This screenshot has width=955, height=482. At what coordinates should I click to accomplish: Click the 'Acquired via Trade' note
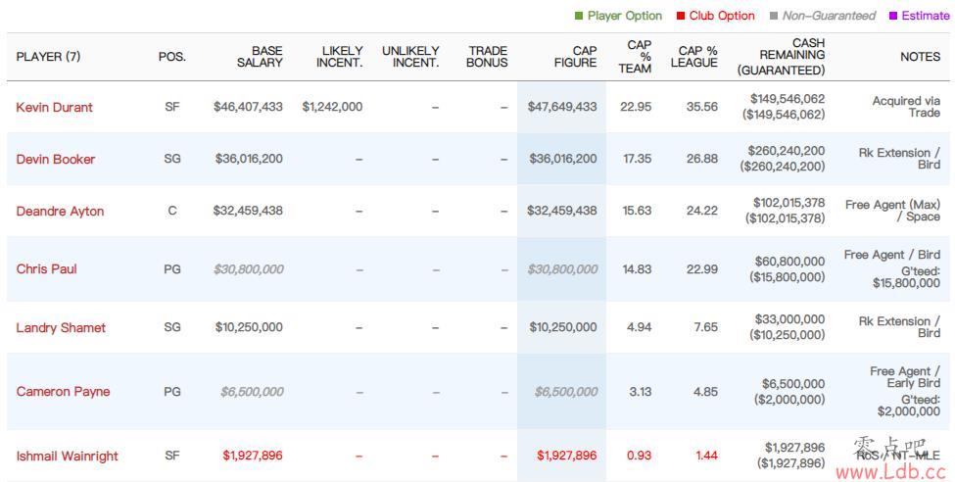906,107
